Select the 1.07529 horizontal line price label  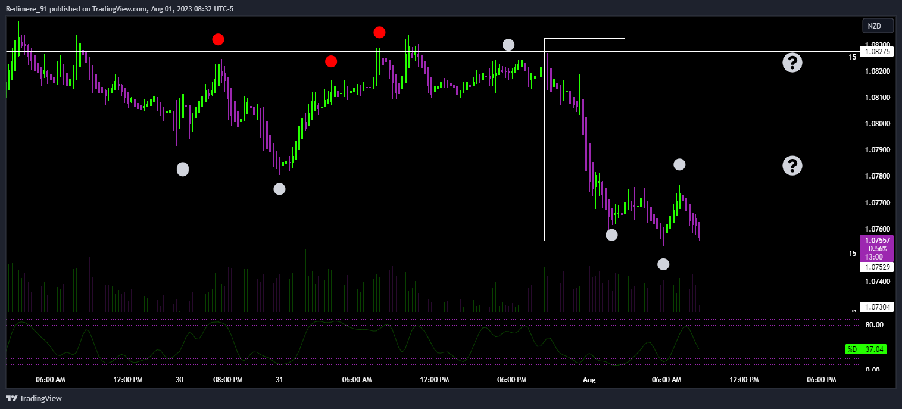878,268
